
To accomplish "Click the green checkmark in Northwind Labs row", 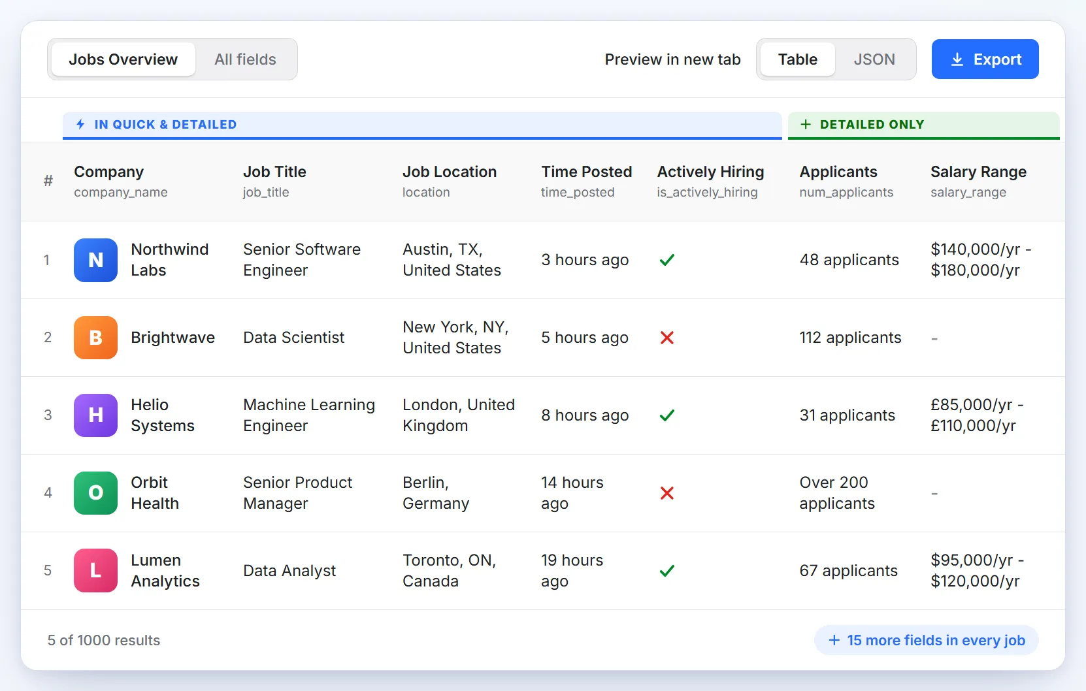I will pyautogui.click(x=666, y=260).
